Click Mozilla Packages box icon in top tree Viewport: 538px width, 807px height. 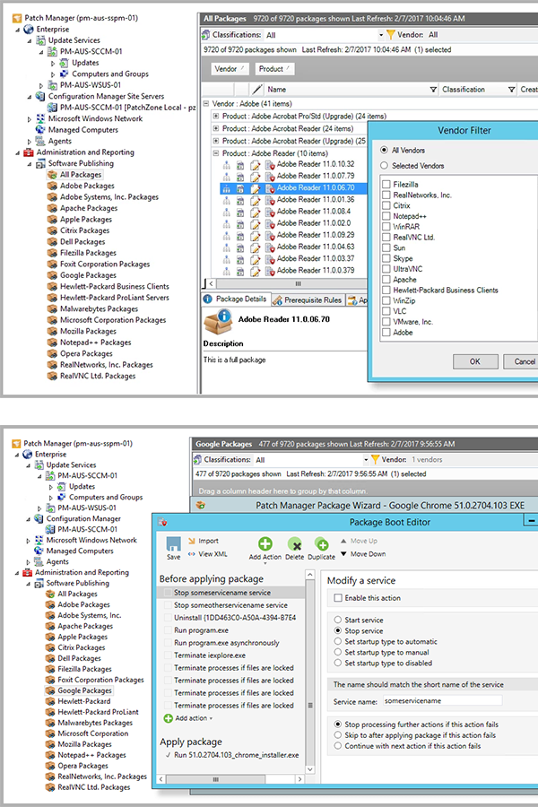click(x=52, y=332)
